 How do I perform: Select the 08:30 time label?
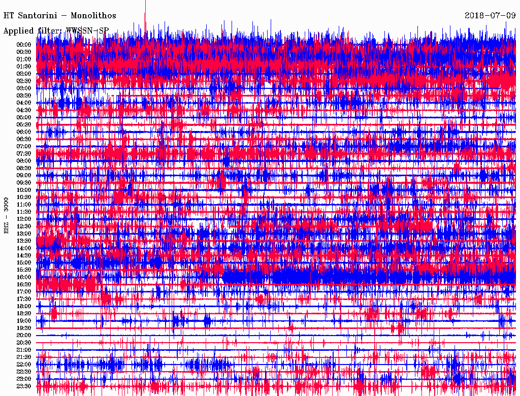(x=24, y=169)
